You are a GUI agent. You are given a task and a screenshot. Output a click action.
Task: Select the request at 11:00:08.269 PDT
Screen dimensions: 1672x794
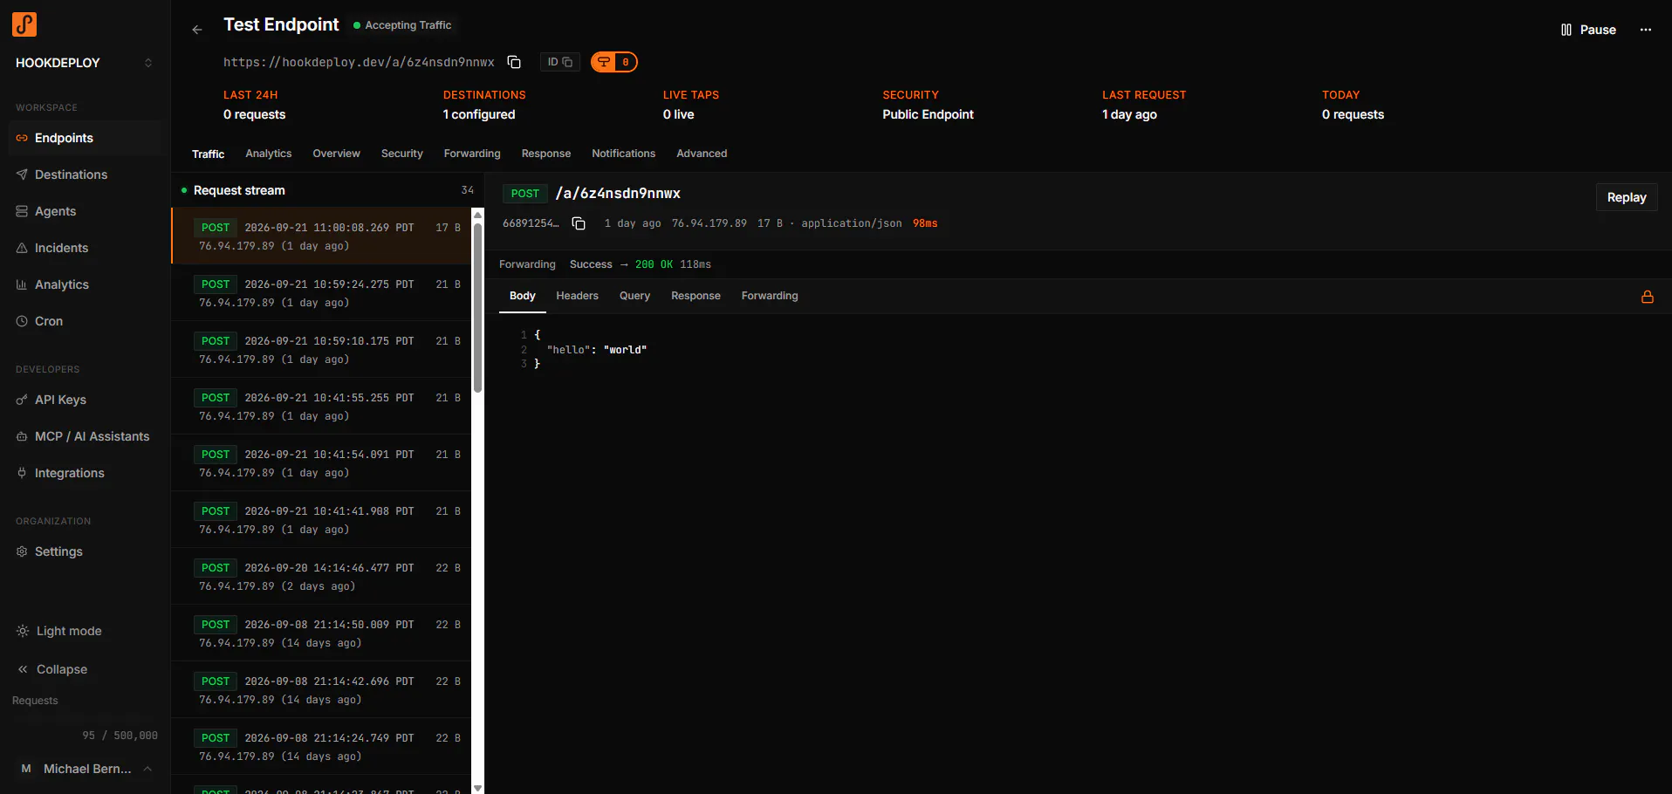coord(322,236)
